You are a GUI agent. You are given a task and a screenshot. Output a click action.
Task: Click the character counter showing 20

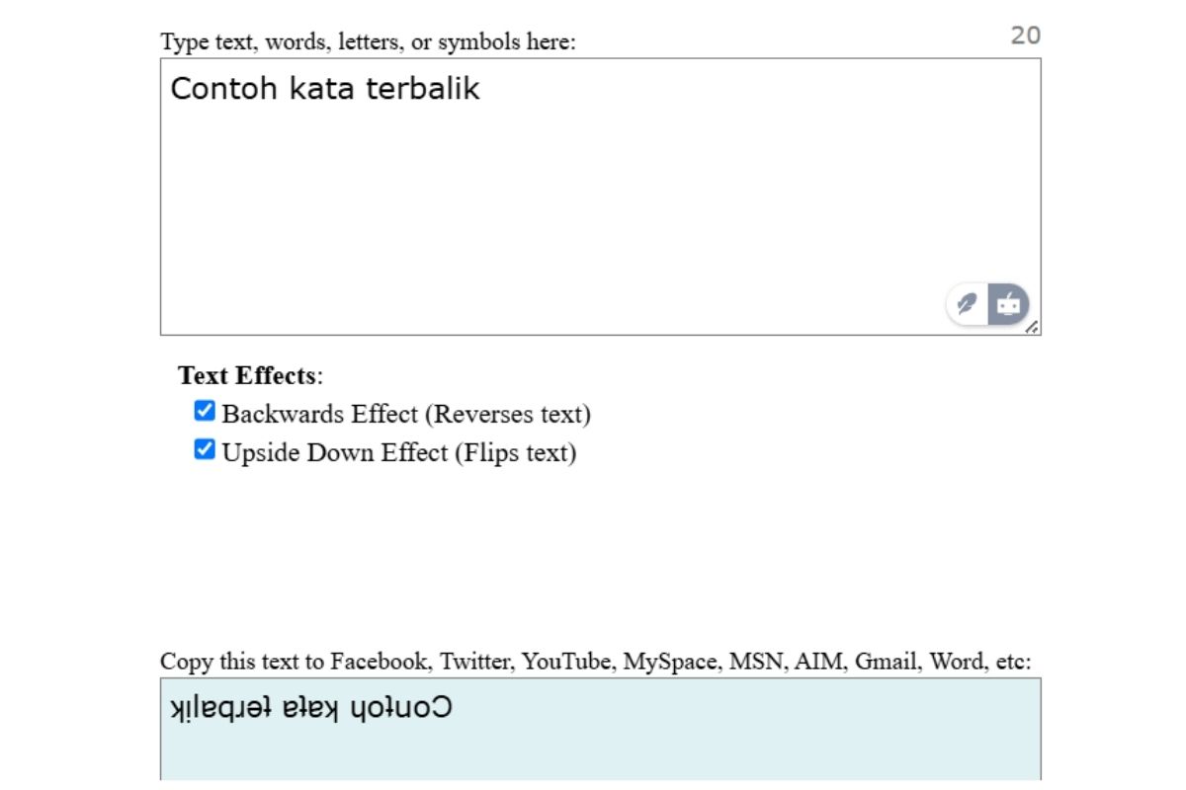[1025, 36]
